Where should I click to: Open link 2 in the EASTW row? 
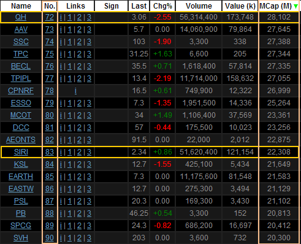point(79,189)
